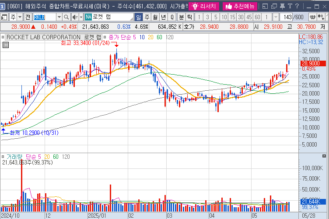
Task: Choose the 15 interval button
Action: click(232, 17)
